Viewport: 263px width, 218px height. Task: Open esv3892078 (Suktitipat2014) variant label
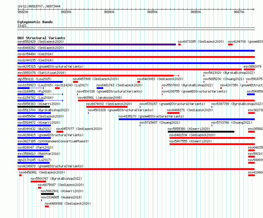pyautogui.click(x=42, y=73)
